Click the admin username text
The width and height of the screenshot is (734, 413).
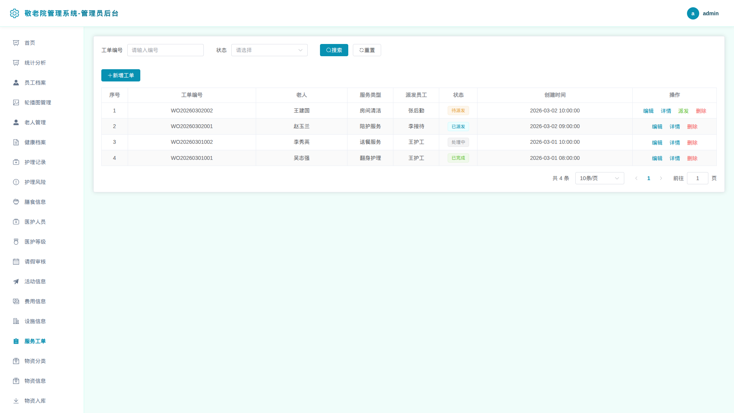coord(711,13)
